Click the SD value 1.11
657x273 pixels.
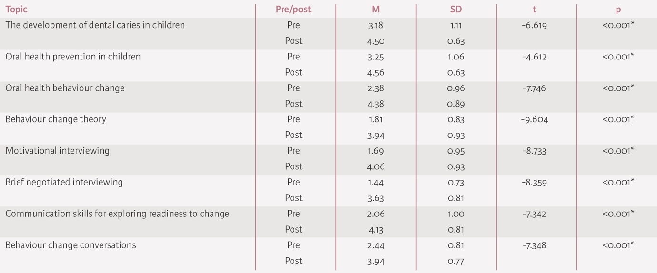(456, 25)
